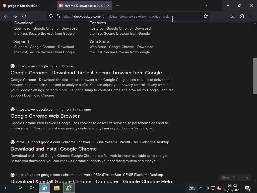Click the address bar URL field
The height and width of the screenshot is (193, 257).
click(116, 16)
